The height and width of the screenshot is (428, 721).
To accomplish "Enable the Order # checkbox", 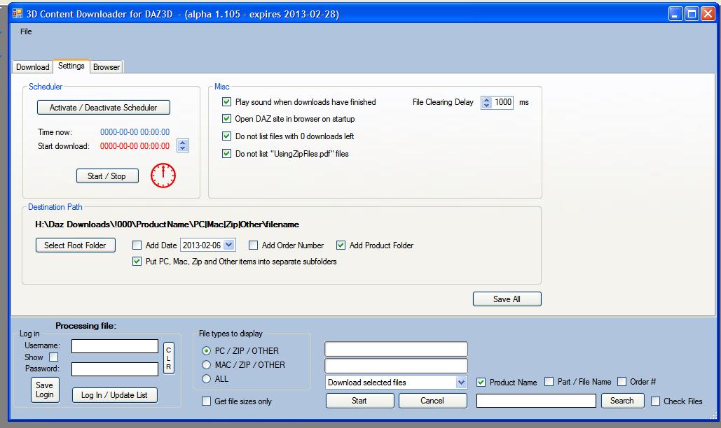I will click(622, 382).
